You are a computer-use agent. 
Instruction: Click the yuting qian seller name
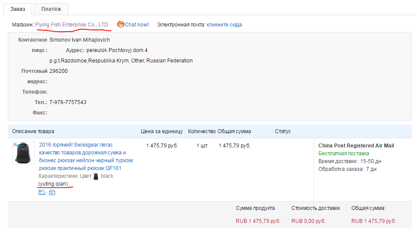pyautogui.click(x=53, y=184)
